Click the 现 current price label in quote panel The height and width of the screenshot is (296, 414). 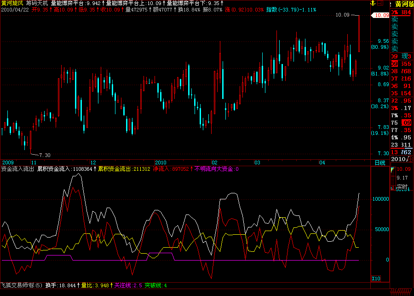(405, 56)
